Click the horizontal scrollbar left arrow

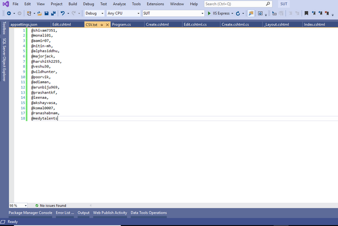[90, 205]
